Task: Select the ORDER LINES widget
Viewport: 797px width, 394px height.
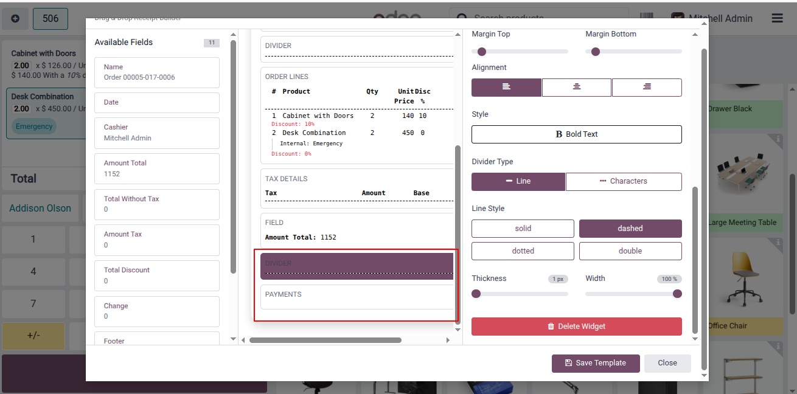Action: point(357,116)
